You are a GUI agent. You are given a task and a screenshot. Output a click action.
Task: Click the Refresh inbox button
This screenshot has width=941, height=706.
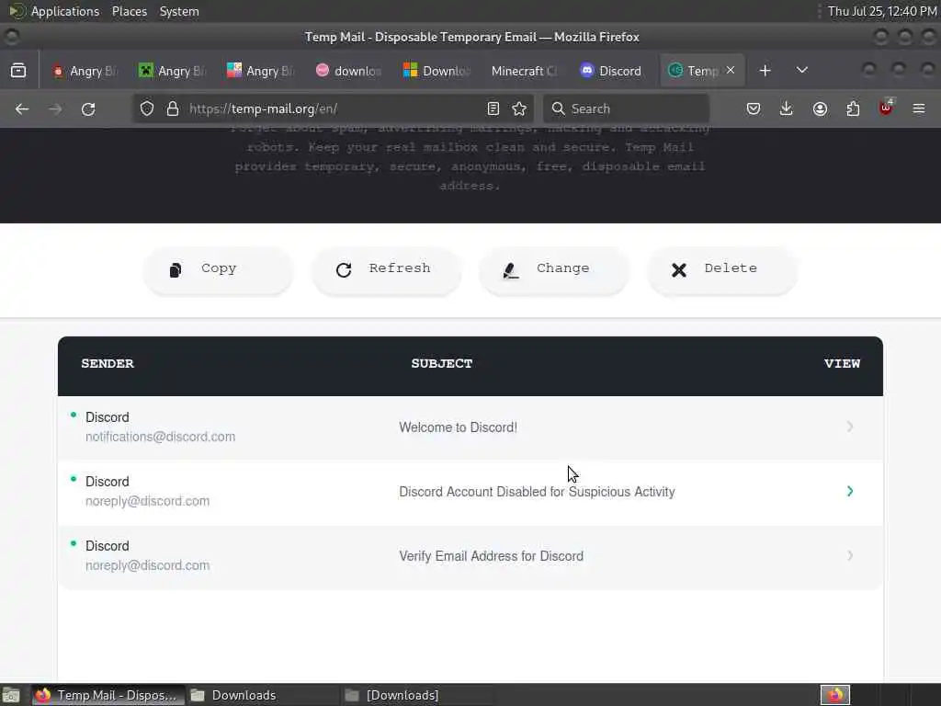(387, 270)
